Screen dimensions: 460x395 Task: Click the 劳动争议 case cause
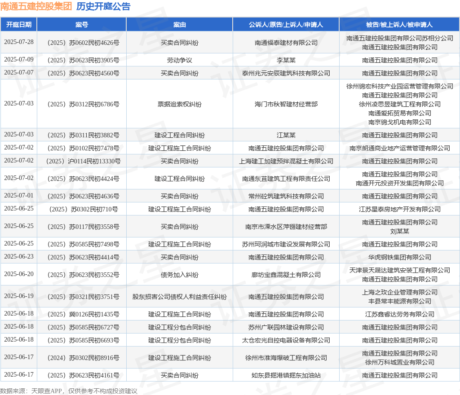coord(180,60)
